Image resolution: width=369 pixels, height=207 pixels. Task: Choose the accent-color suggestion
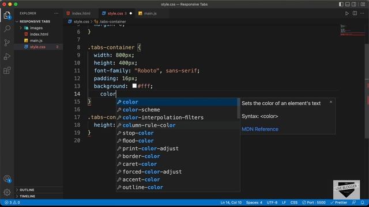(x=177, y=179)
